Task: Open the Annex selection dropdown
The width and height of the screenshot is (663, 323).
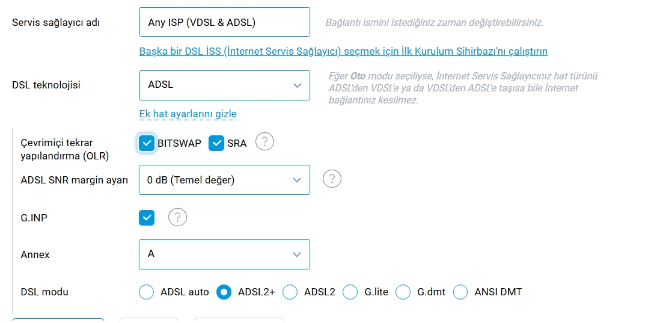Action: click(x=224, y=254)
